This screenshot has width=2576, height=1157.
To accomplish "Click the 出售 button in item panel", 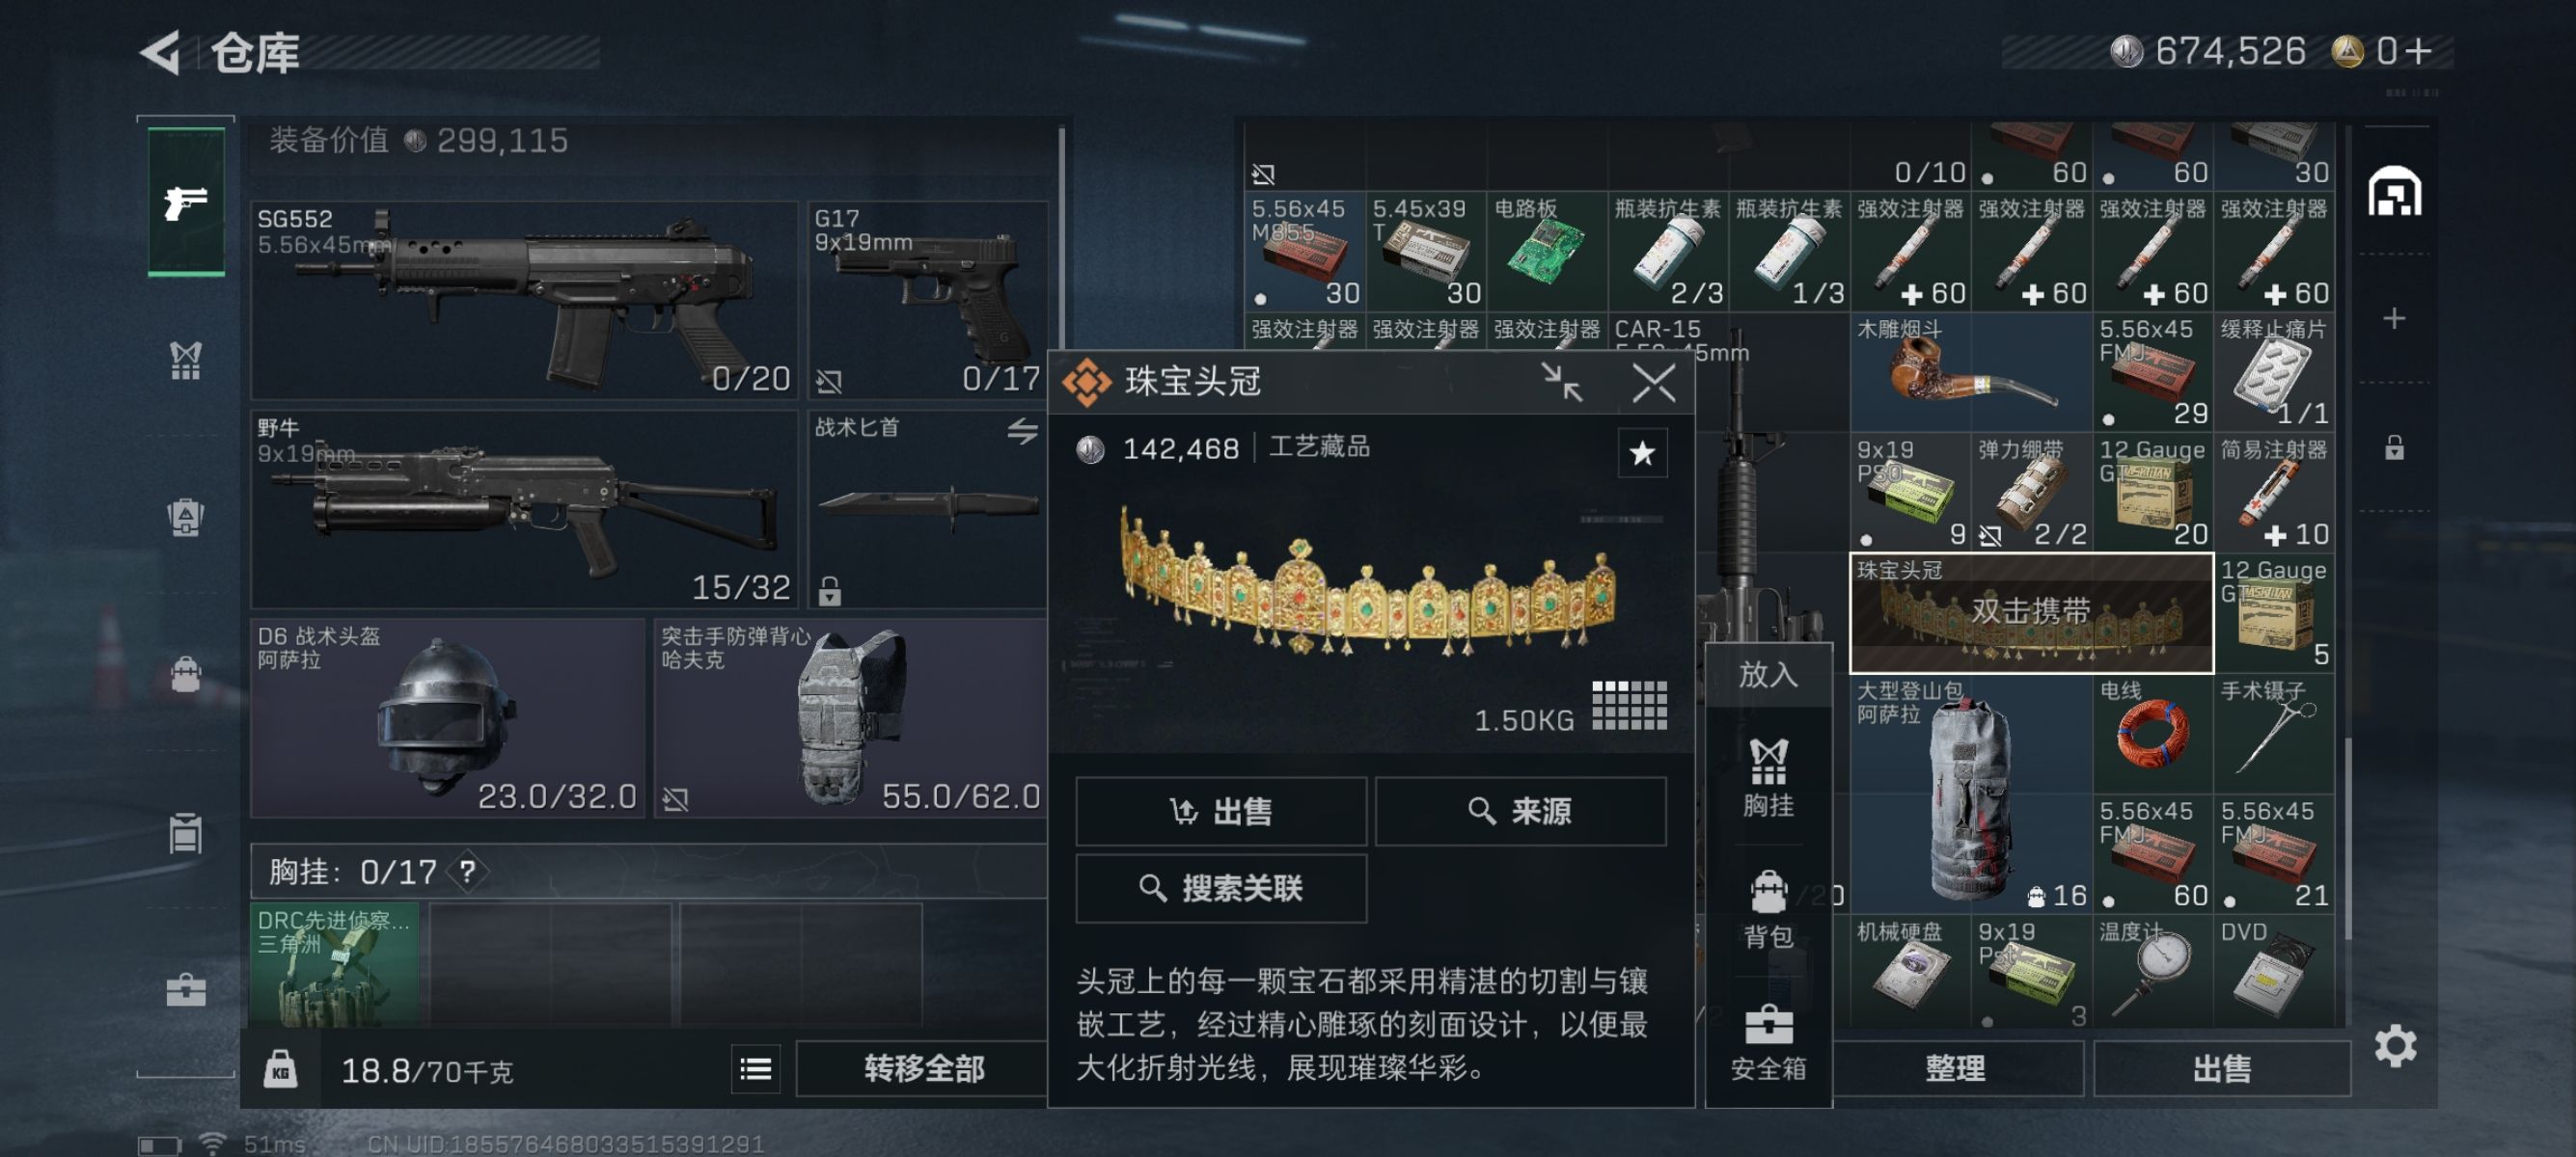I will click(x=1220, y=811).
